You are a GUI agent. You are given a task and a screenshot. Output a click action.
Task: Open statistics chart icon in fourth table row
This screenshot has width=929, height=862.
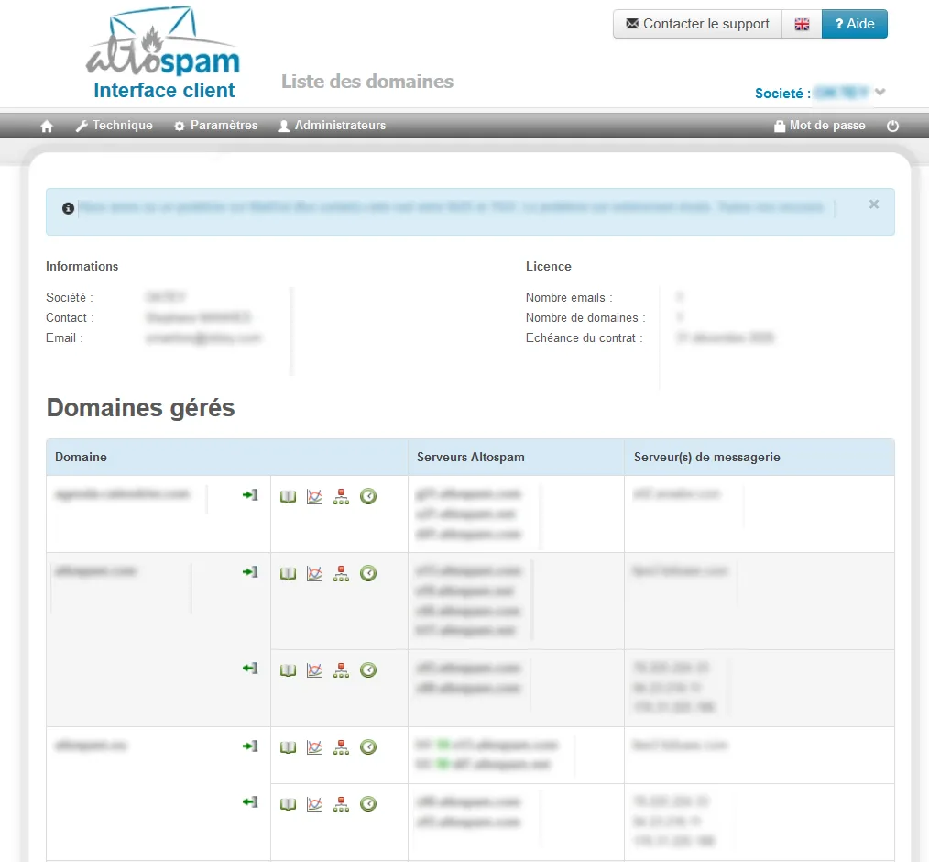point(314,747)
